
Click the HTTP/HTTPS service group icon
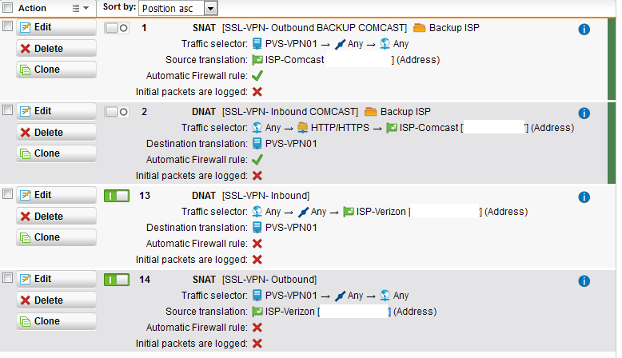coord(303,128)
